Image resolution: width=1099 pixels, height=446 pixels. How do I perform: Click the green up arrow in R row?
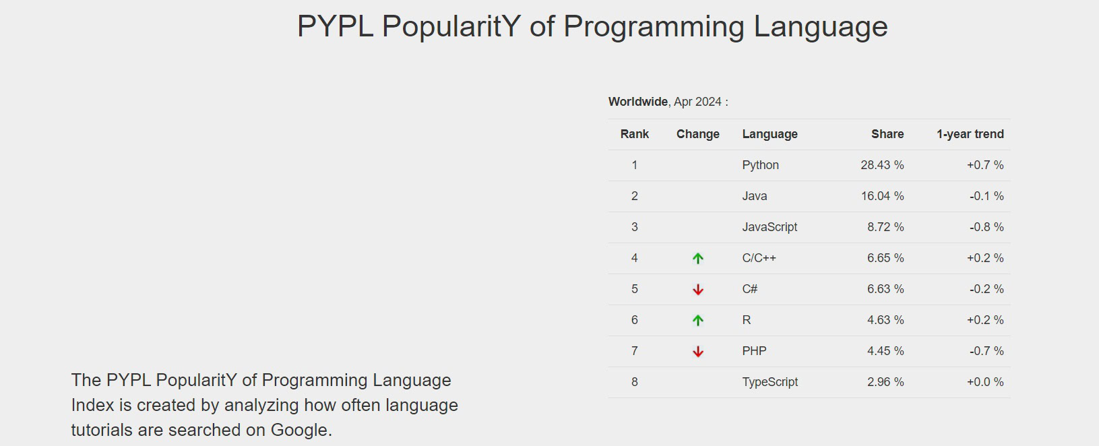pos(698,320)
